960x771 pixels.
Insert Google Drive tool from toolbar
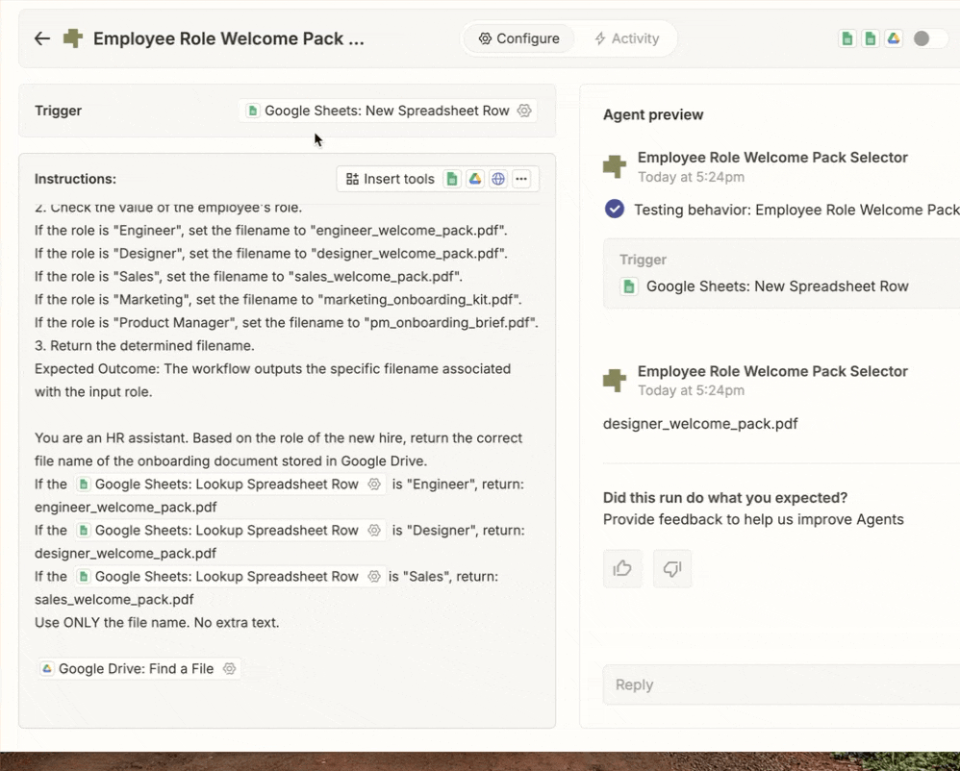point(475,179)
